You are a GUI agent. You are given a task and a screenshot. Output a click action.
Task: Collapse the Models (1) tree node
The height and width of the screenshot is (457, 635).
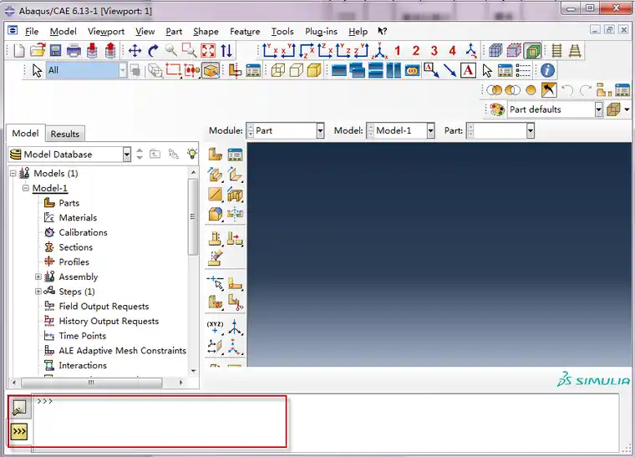tap(13, 173)
